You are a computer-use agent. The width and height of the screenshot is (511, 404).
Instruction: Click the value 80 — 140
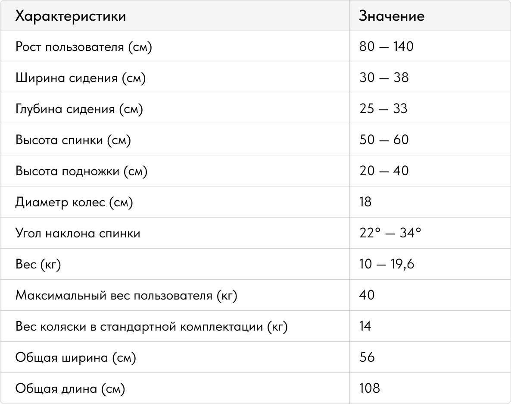pos(386,46)
